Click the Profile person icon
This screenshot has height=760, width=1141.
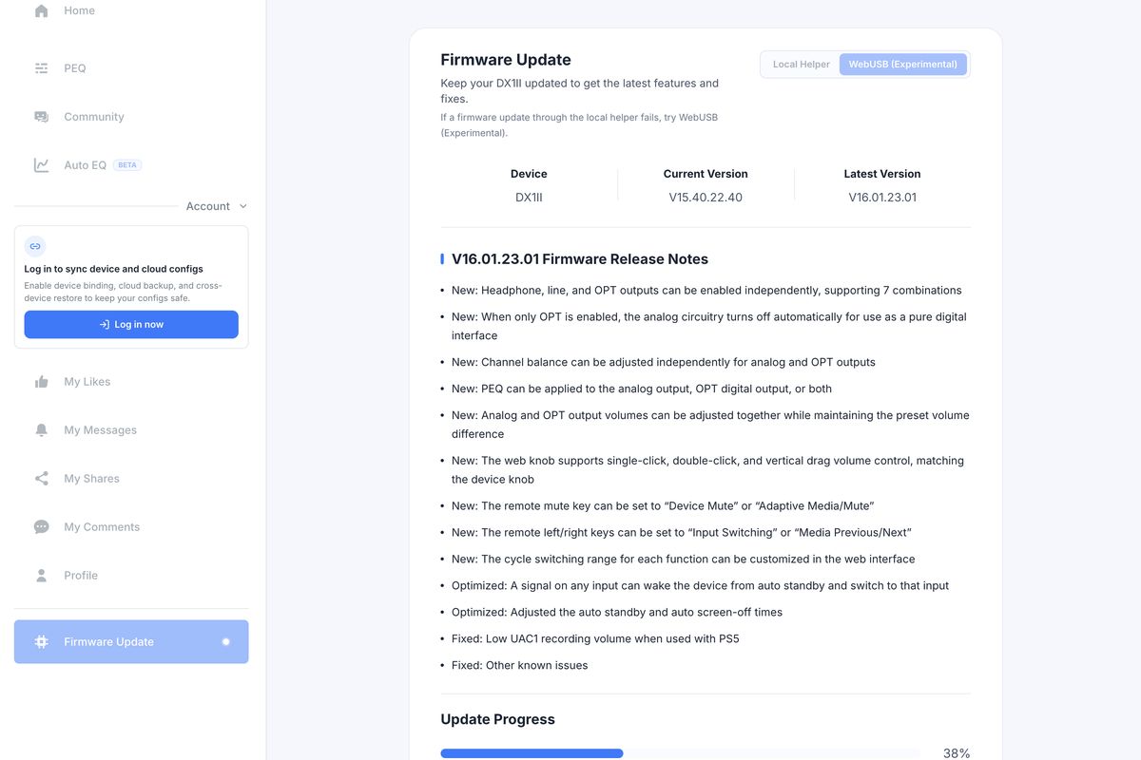click(x=41, y=576)
